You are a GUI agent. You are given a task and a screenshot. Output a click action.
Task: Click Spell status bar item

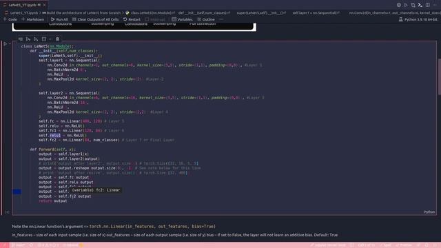[x=386, y=245]
